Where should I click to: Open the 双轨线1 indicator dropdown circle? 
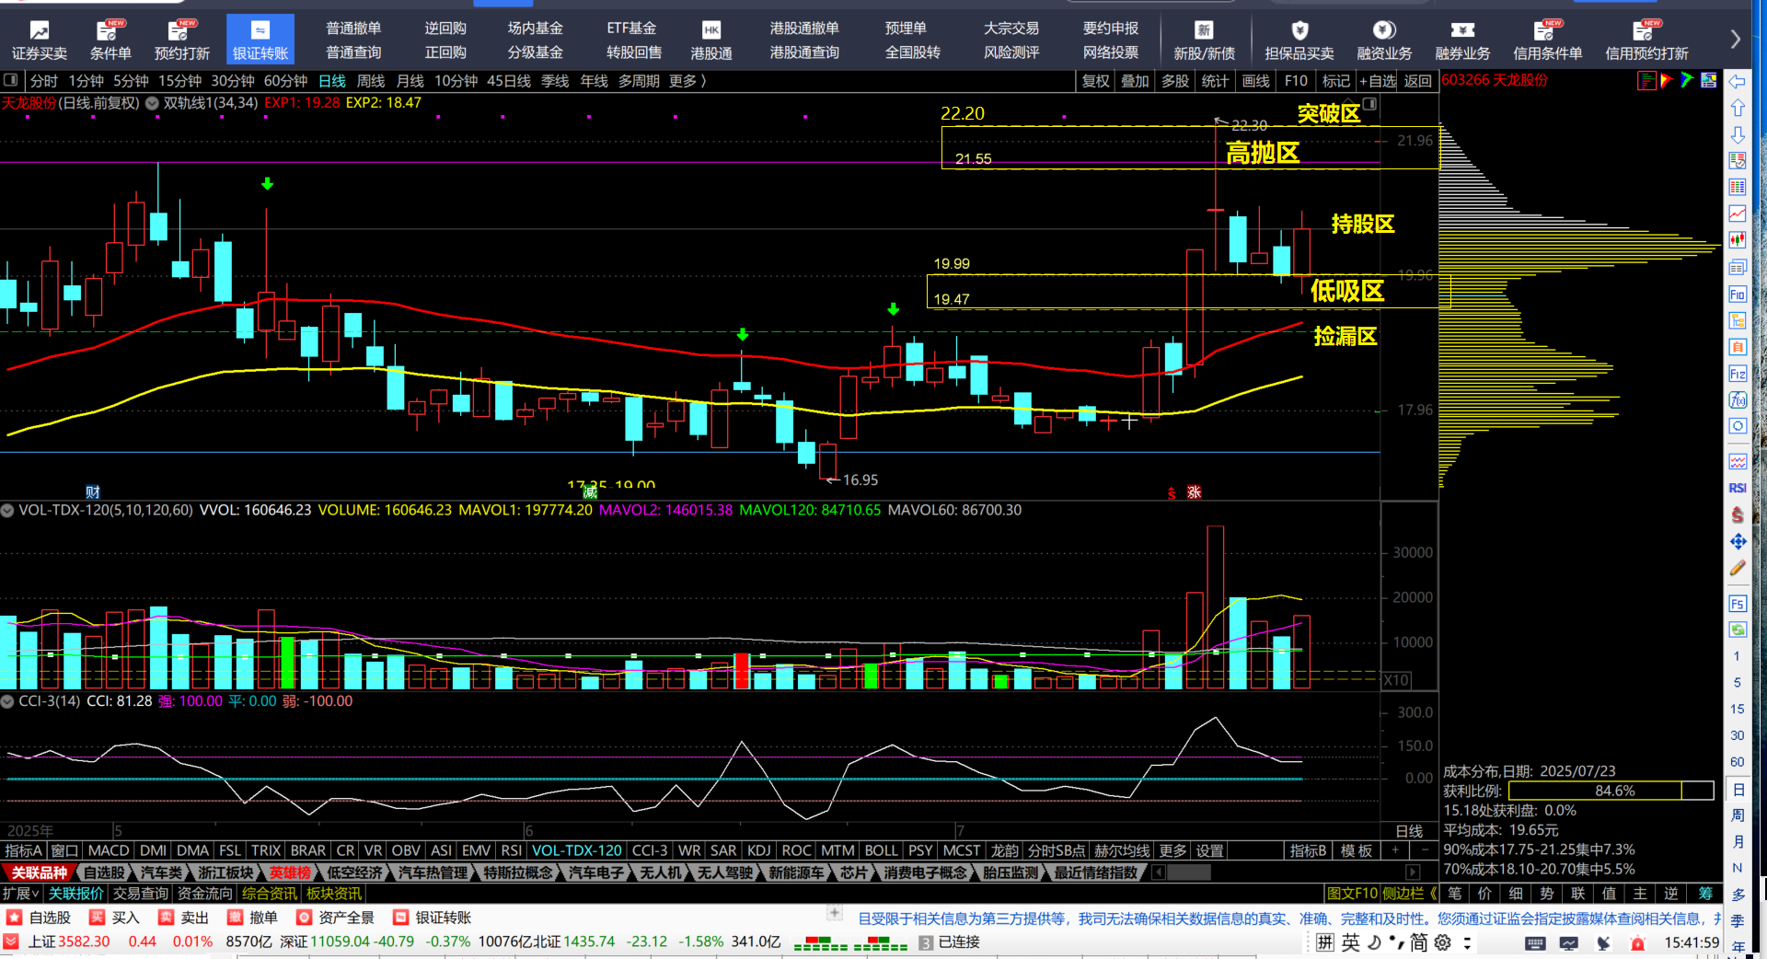[x=153, y=103]
